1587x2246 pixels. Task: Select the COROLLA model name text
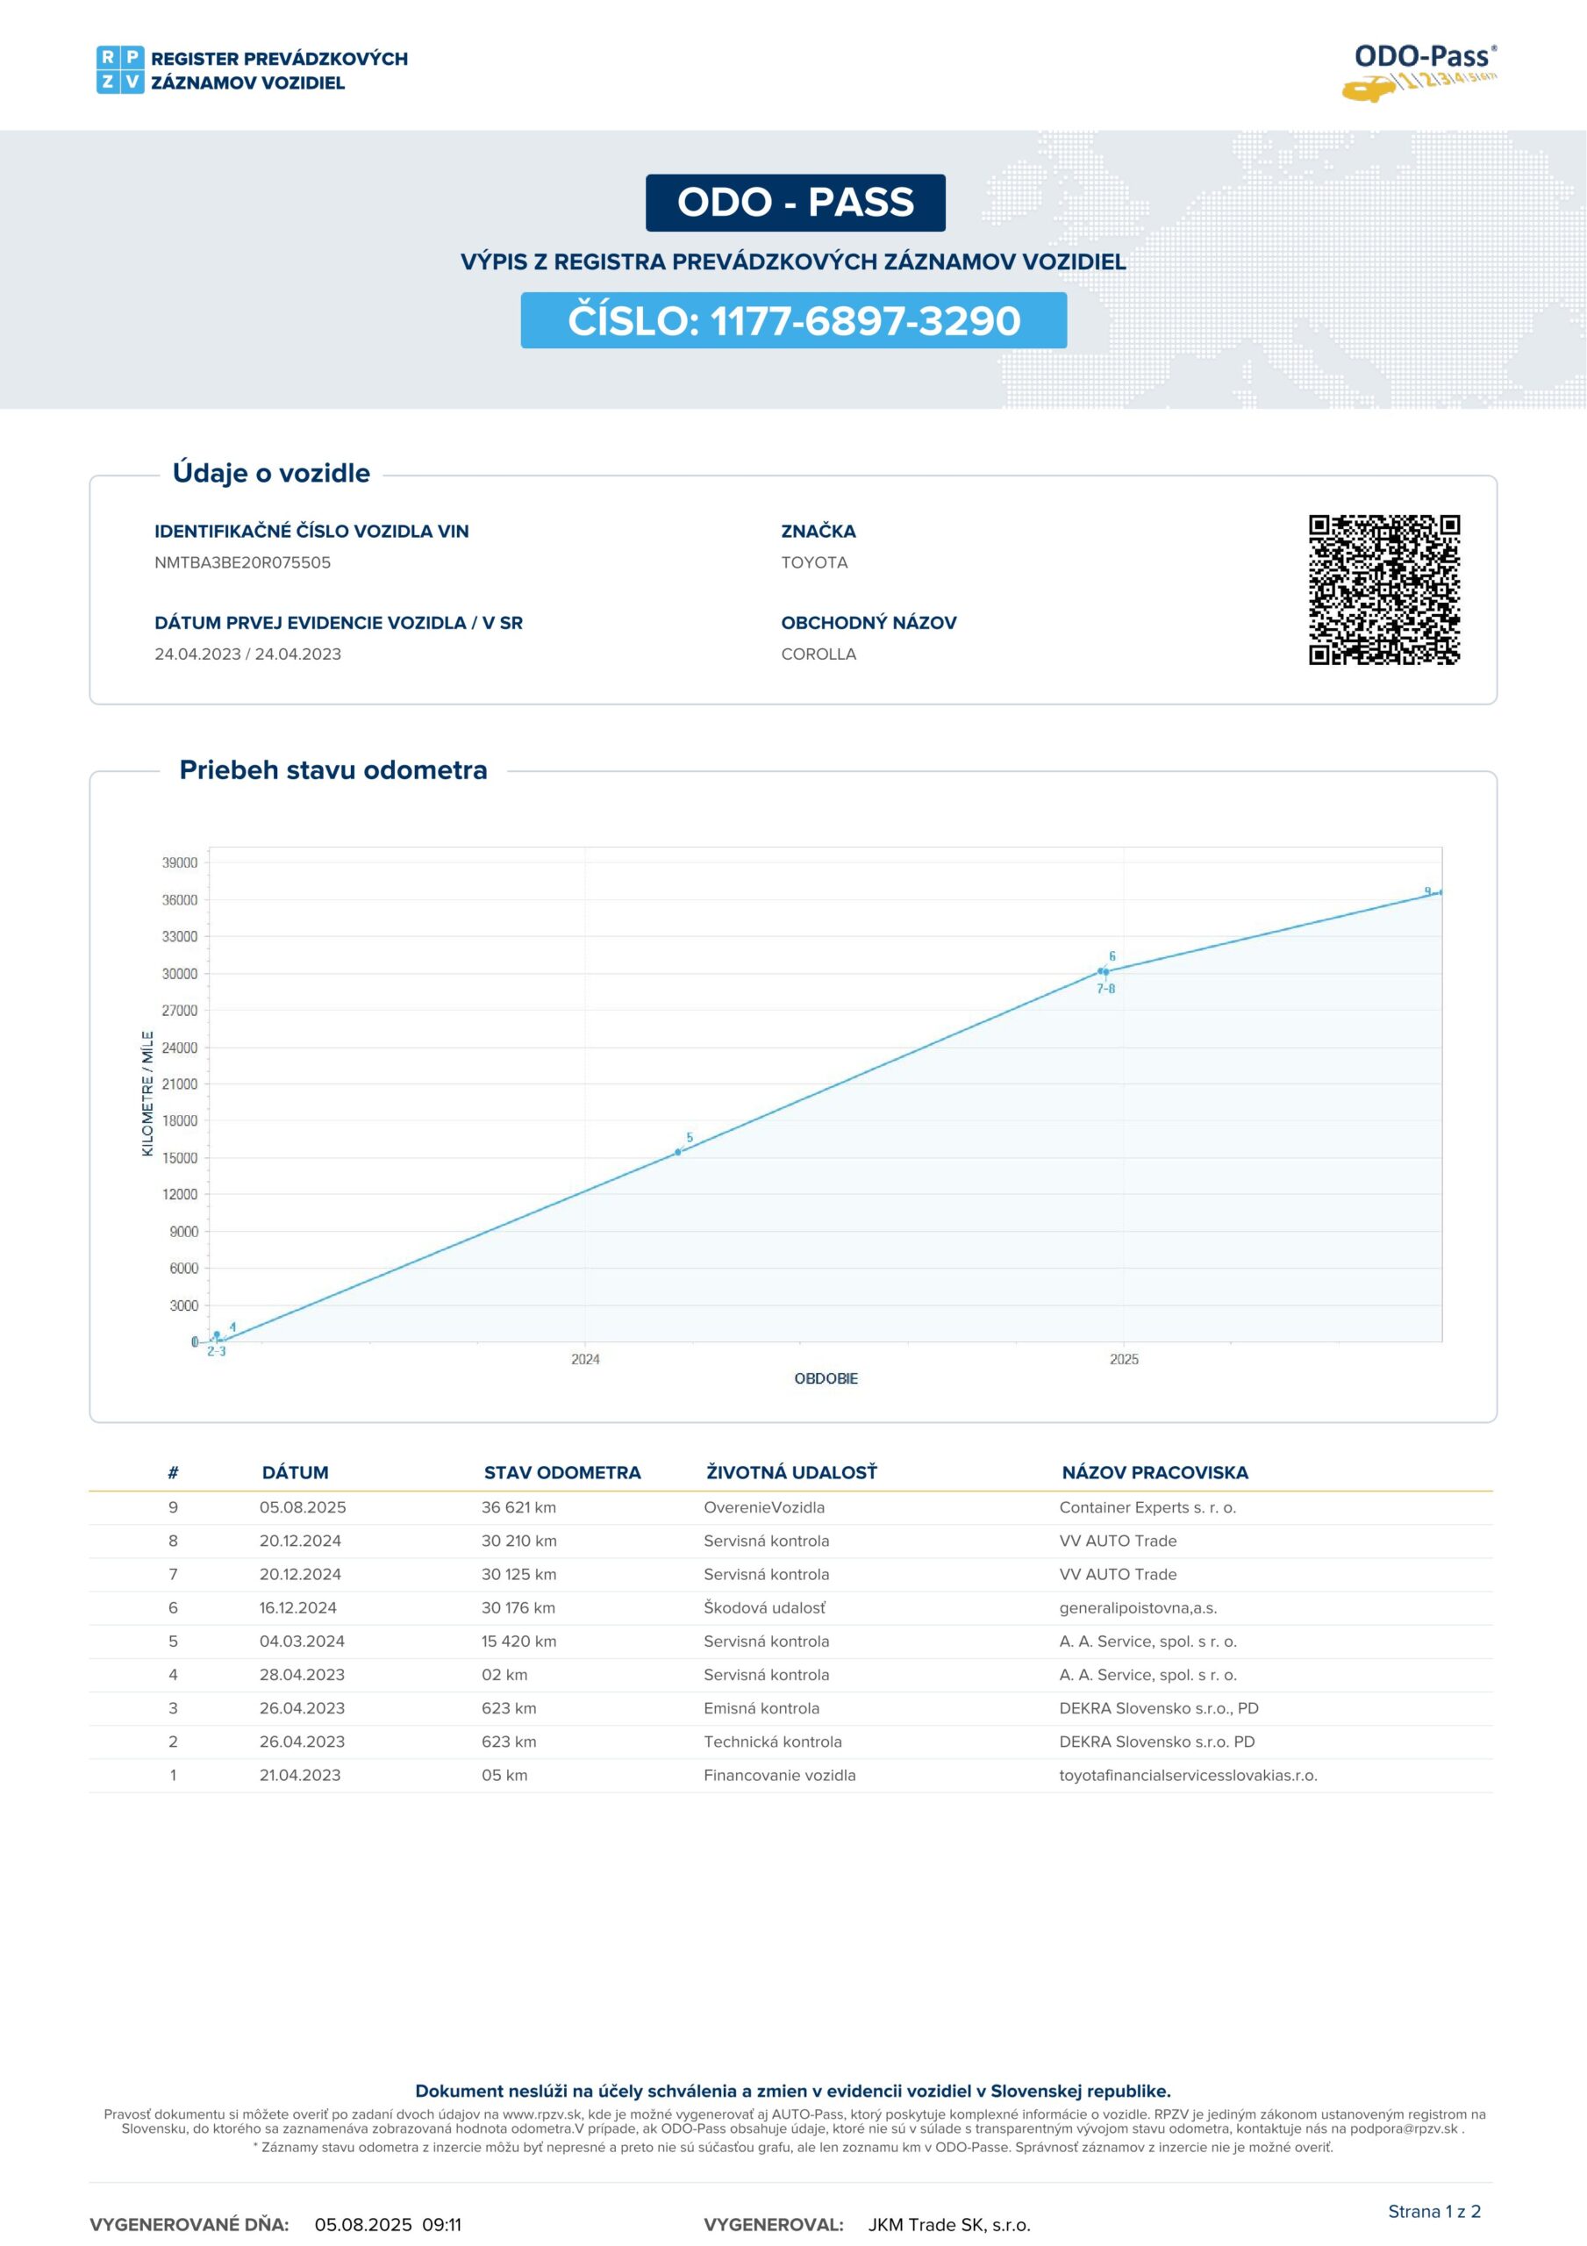pos(818,654)
